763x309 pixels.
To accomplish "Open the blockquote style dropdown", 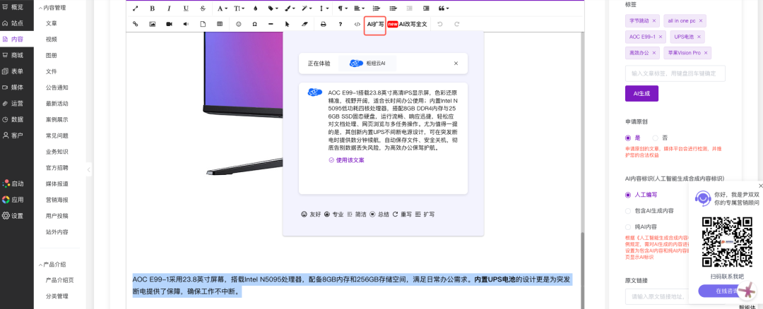I will pos(444,8).
